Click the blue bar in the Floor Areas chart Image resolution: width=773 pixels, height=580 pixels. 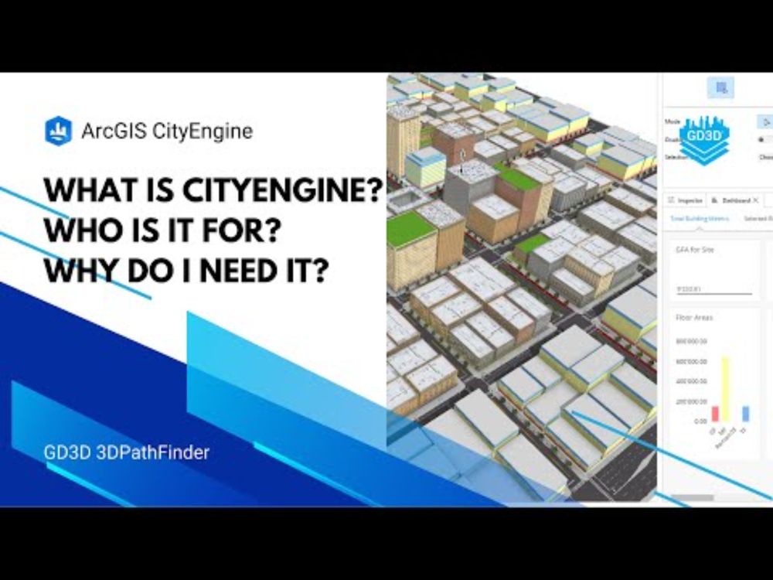745,414
